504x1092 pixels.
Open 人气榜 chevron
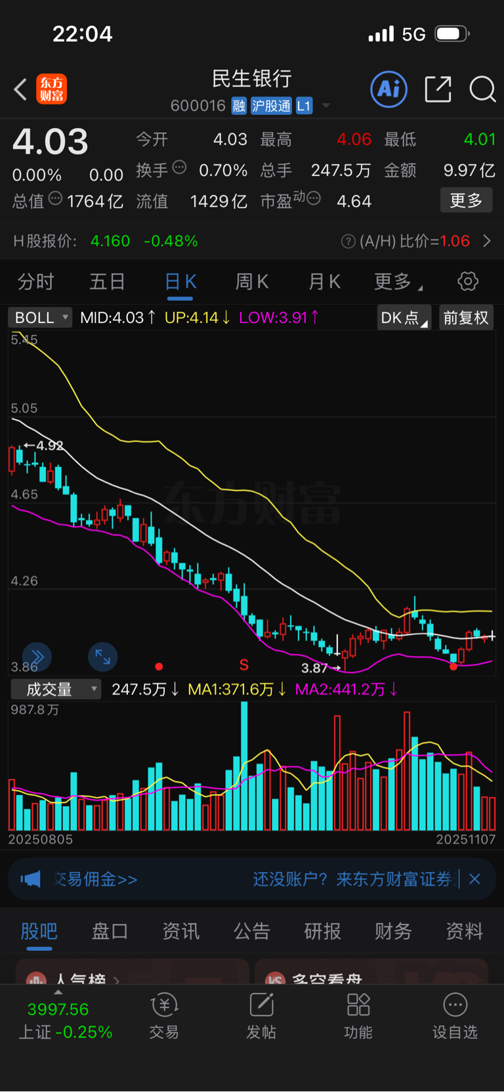(117, 980)
